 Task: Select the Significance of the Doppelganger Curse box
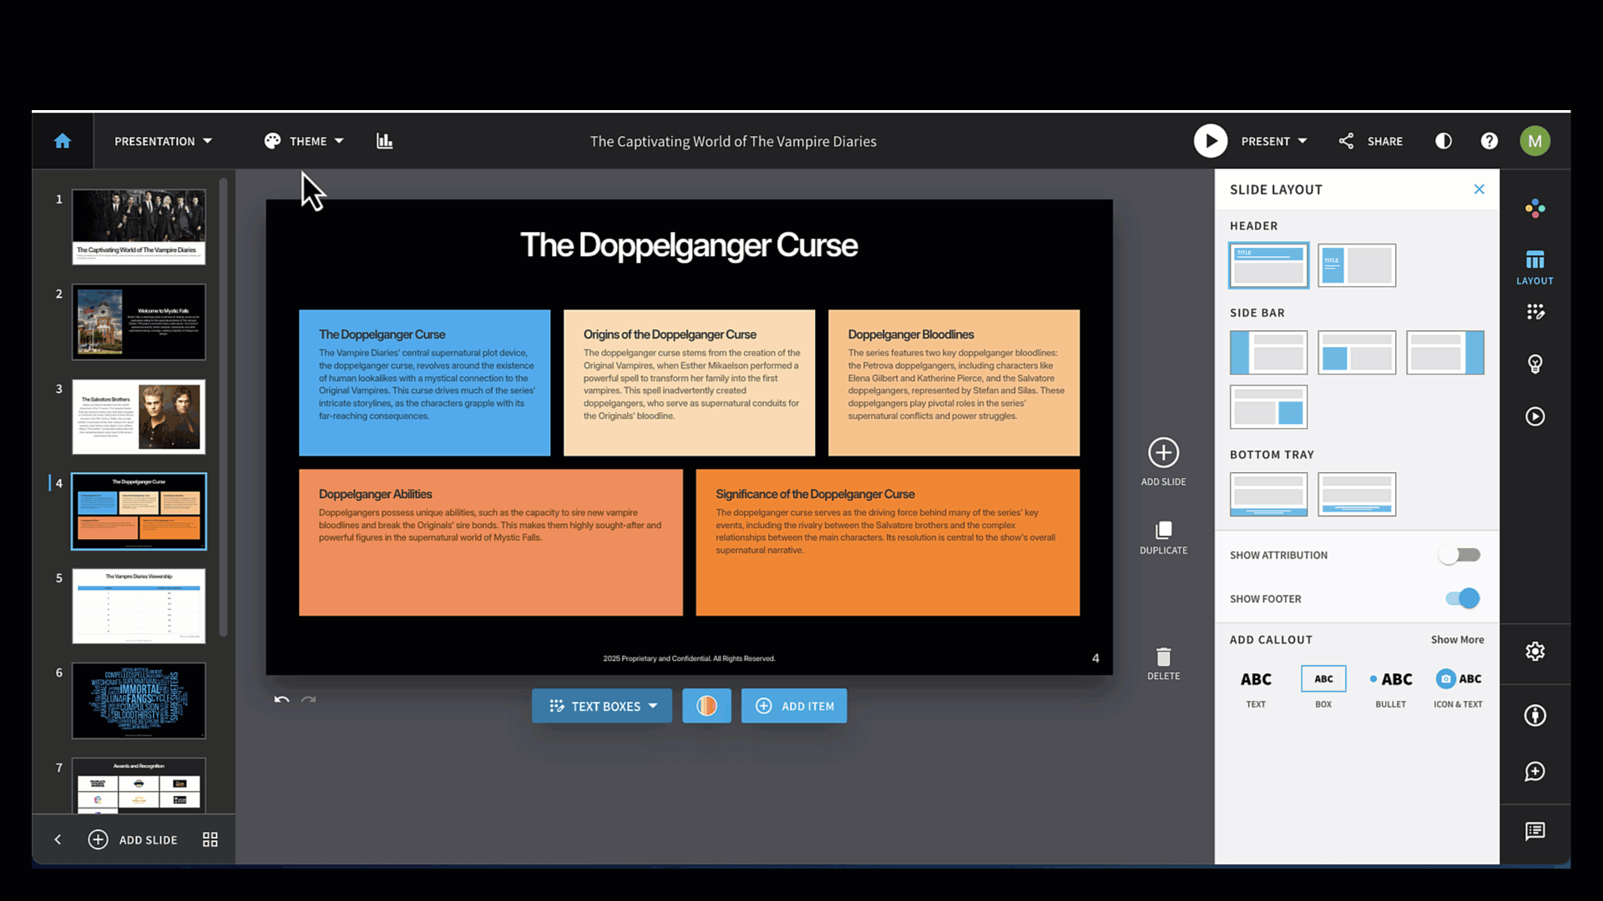point(887,542)
